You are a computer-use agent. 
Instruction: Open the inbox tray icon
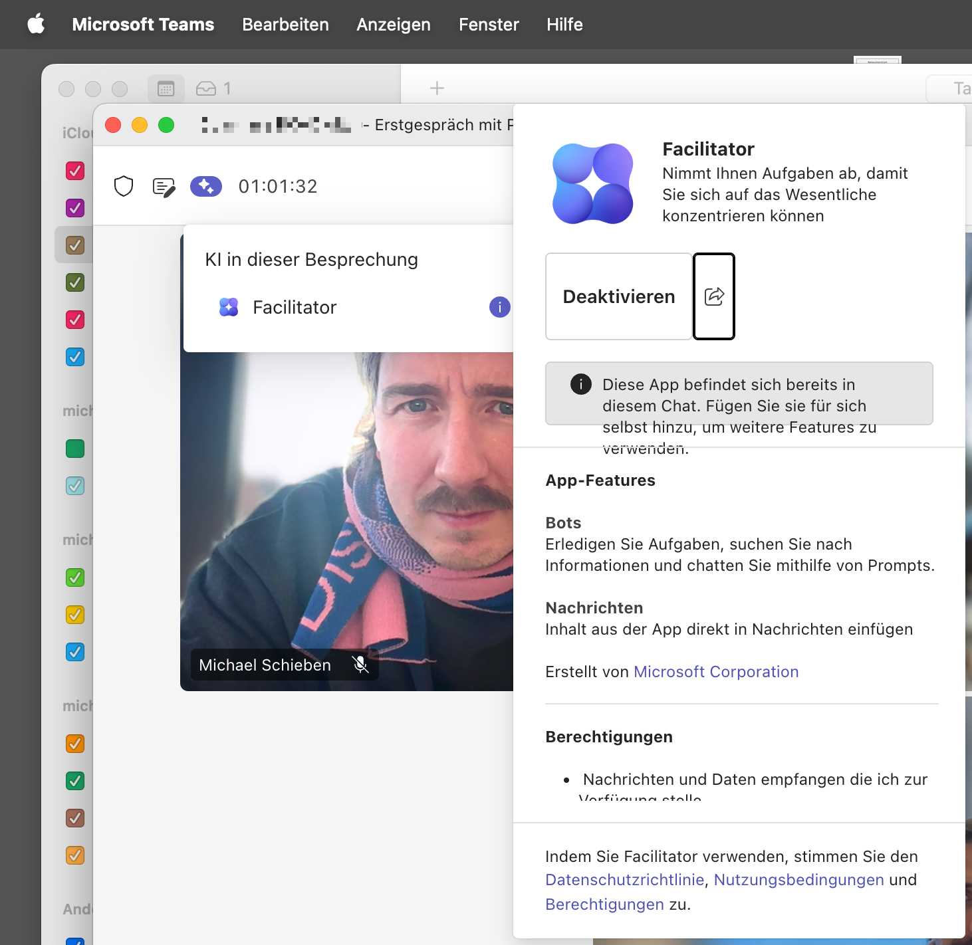coord(206,88)
